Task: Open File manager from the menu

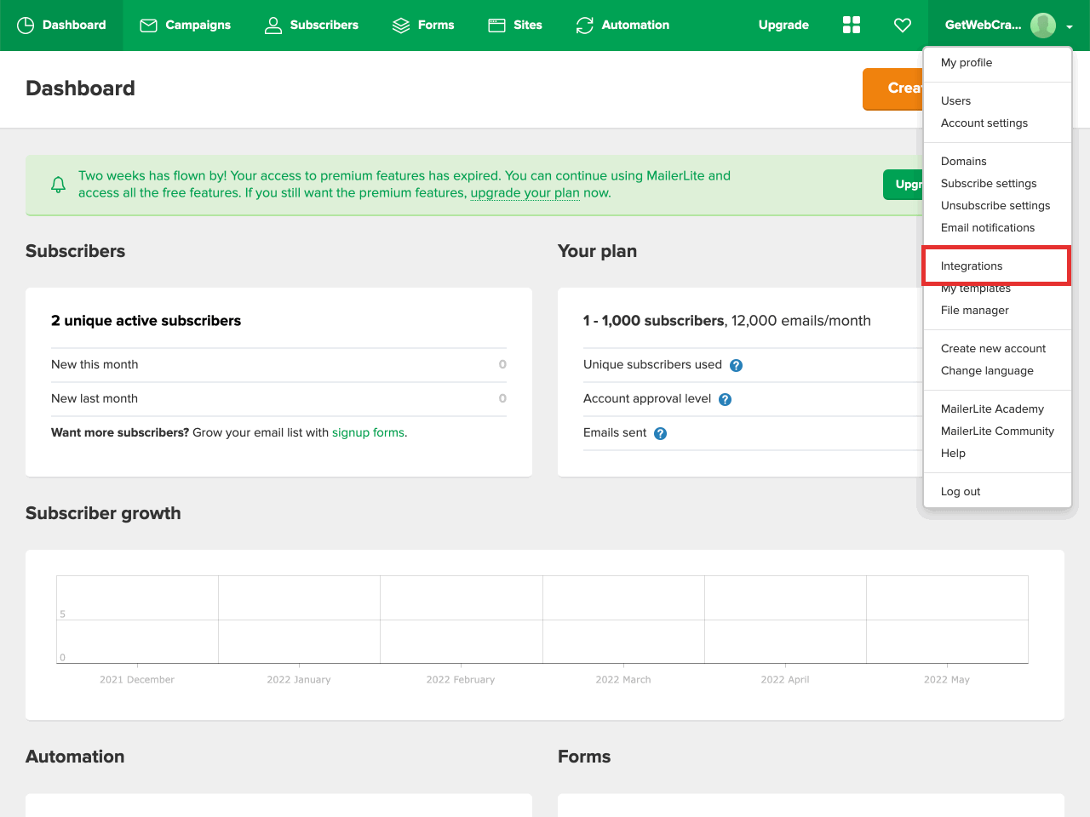Action: [x=974, y=310]
